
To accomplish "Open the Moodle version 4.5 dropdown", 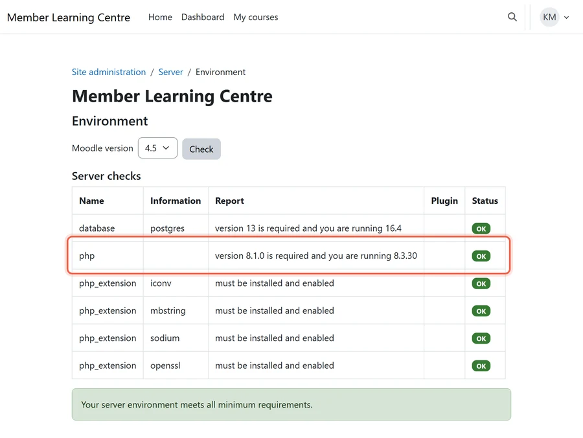I will 157,148.
